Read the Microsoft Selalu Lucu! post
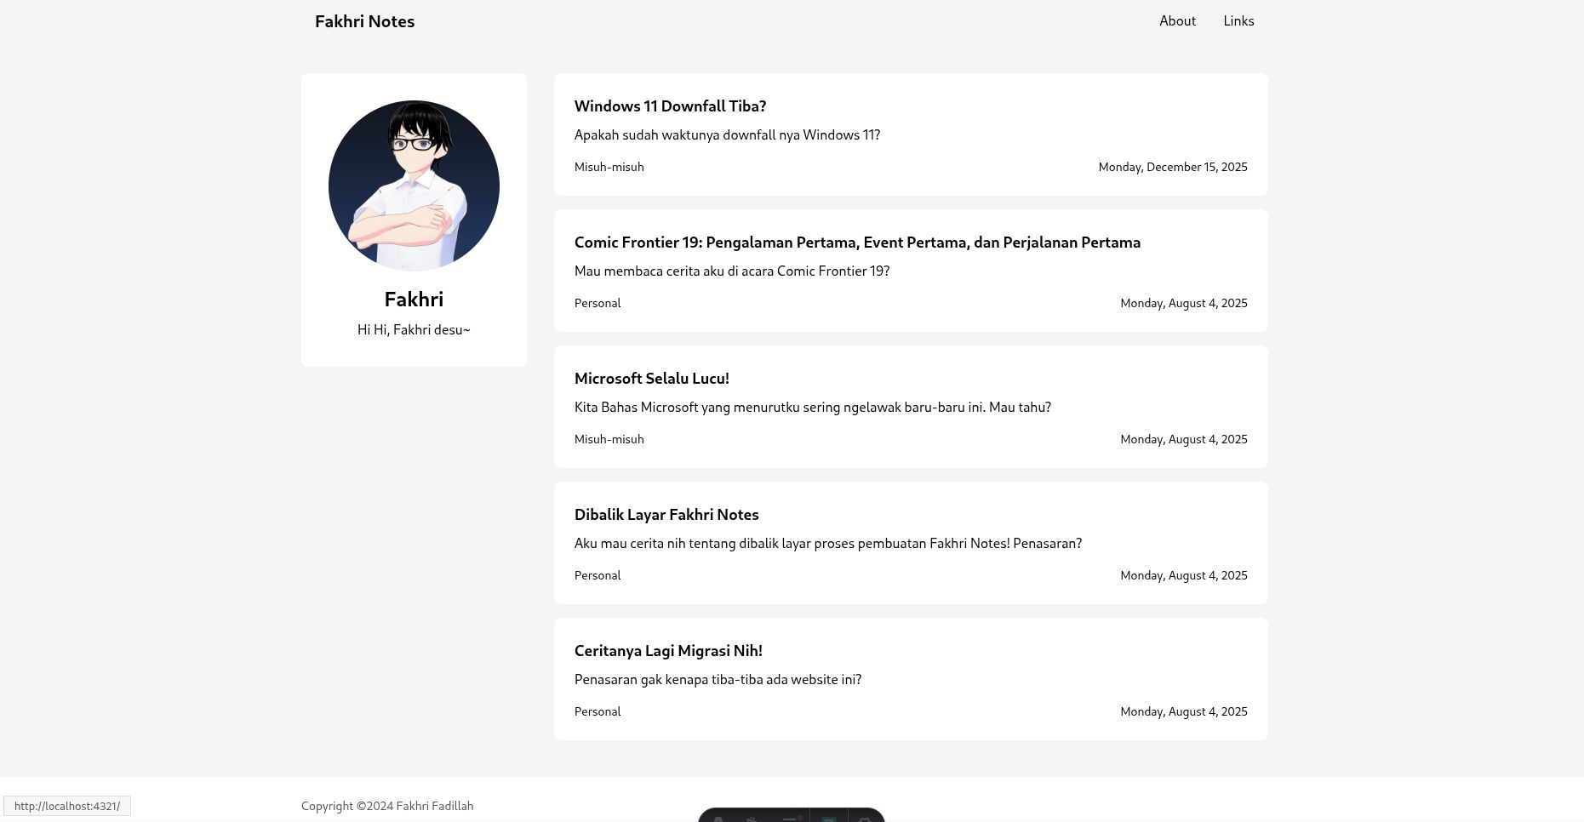The width and height of the screenshot is (1584, 822). [651, 379]
